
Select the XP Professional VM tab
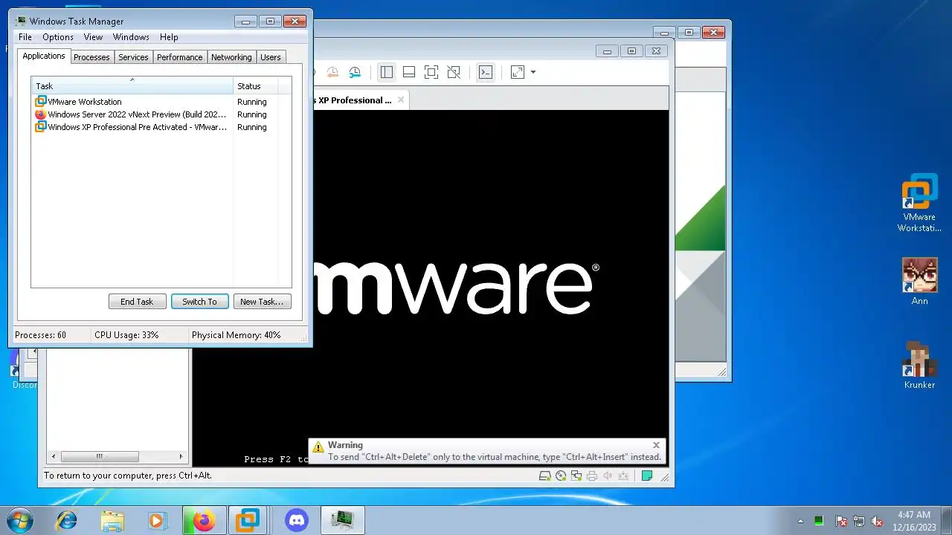click(x=354, y=100)
